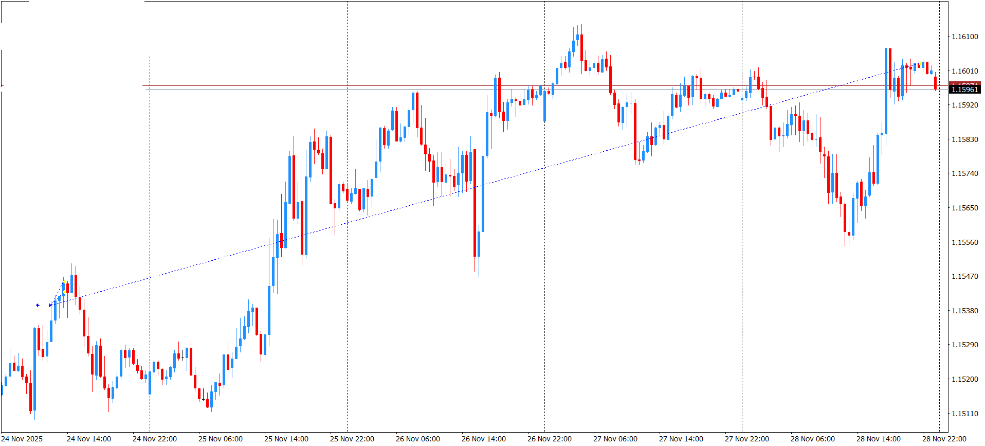Select the 28 Nov 14:00 time label

[x=879, y=439]
